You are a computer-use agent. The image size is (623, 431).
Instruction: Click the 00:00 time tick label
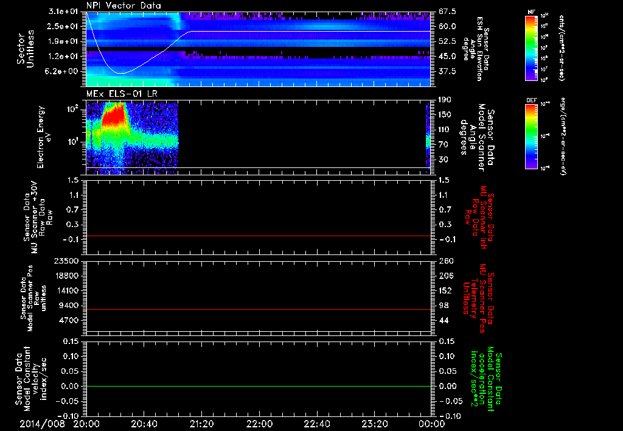tap(431, 424)
